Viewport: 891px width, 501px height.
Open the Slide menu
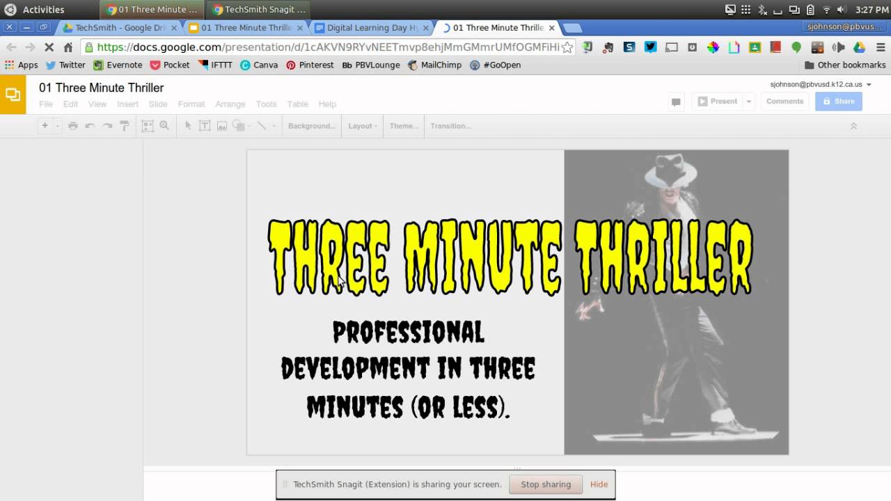158,104
